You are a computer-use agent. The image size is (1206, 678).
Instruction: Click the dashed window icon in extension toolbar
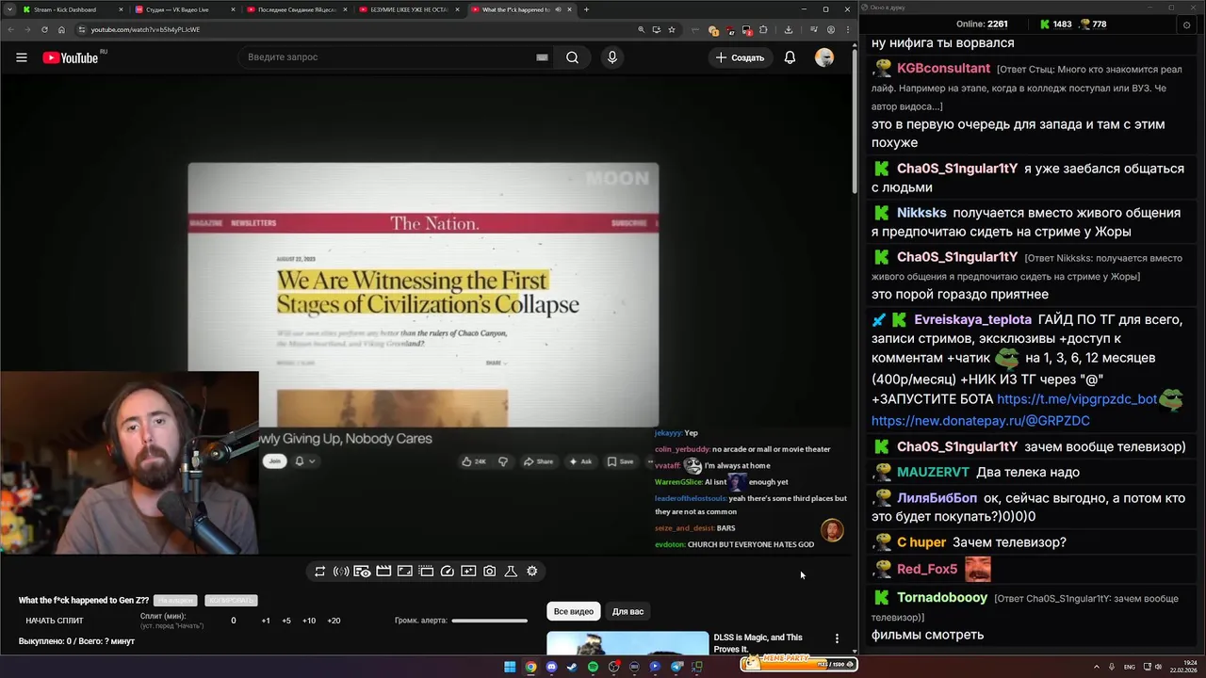[426, 571]
